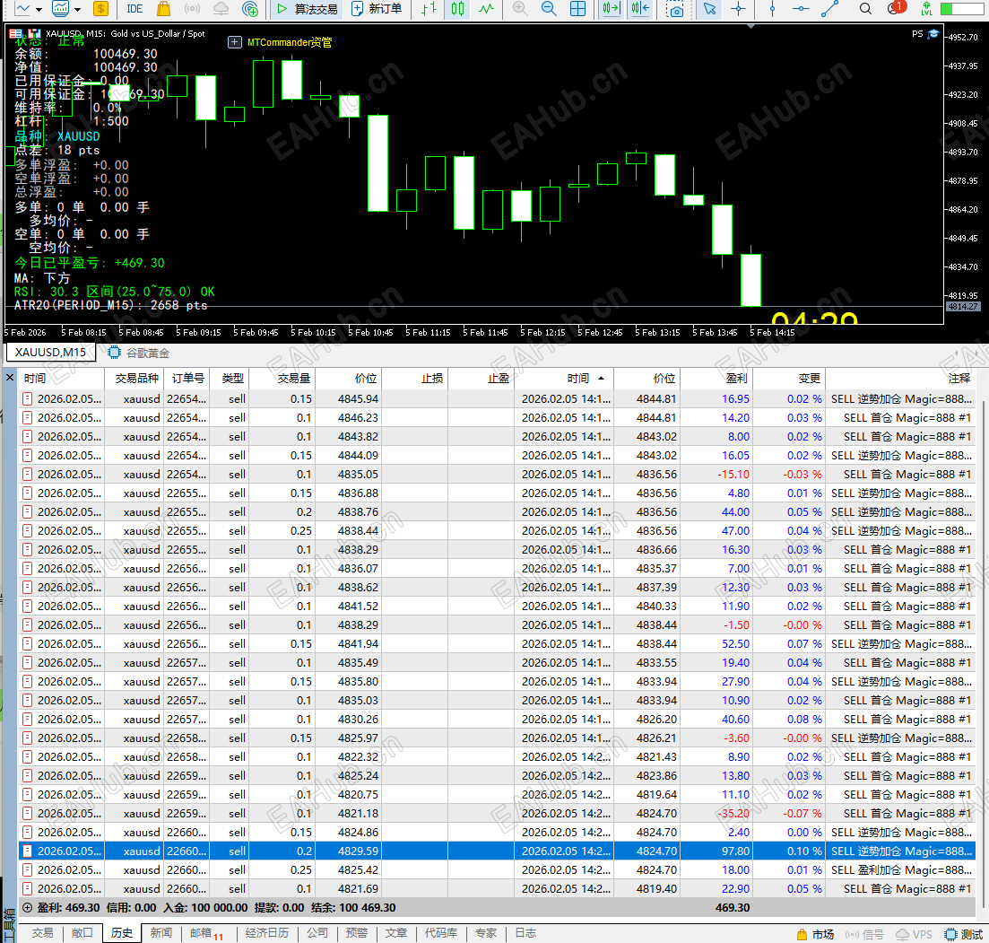Open the Market shopping bag icon

pos(163,9)
